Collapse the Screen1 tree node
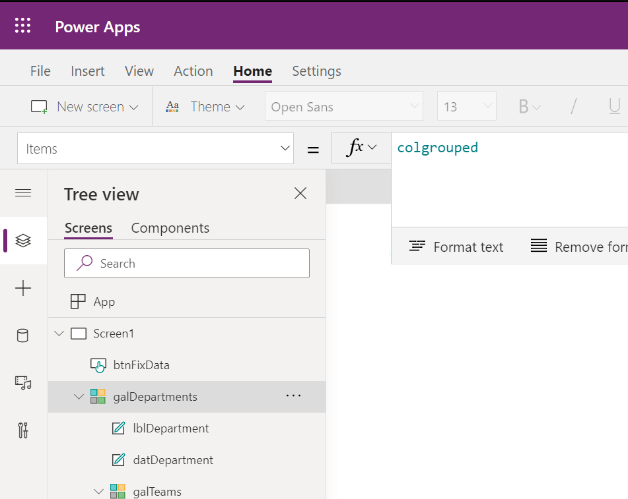The height and width of the screenshot is (499, 628). pyautogui.click(x=59, y=333)
